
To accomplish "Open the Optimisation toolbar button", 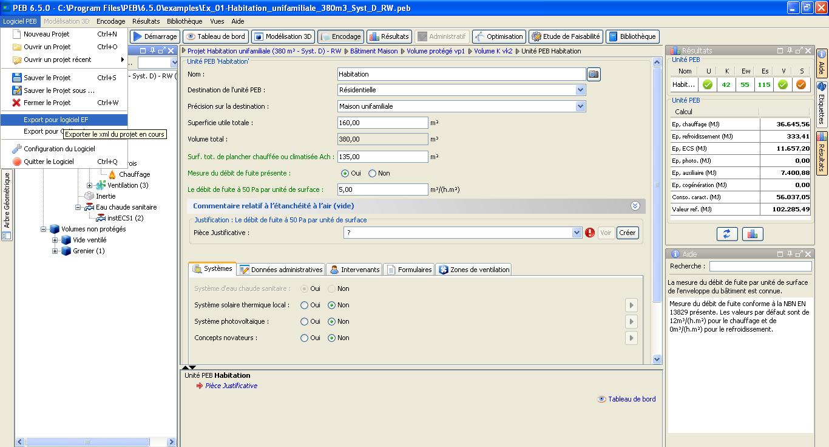I will pyautogui.click(x=499, y=36).
